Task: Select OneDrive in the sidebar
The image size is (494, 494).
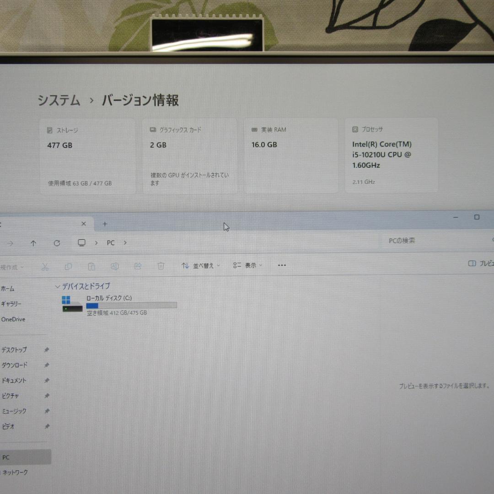Action: coord(12,319)
